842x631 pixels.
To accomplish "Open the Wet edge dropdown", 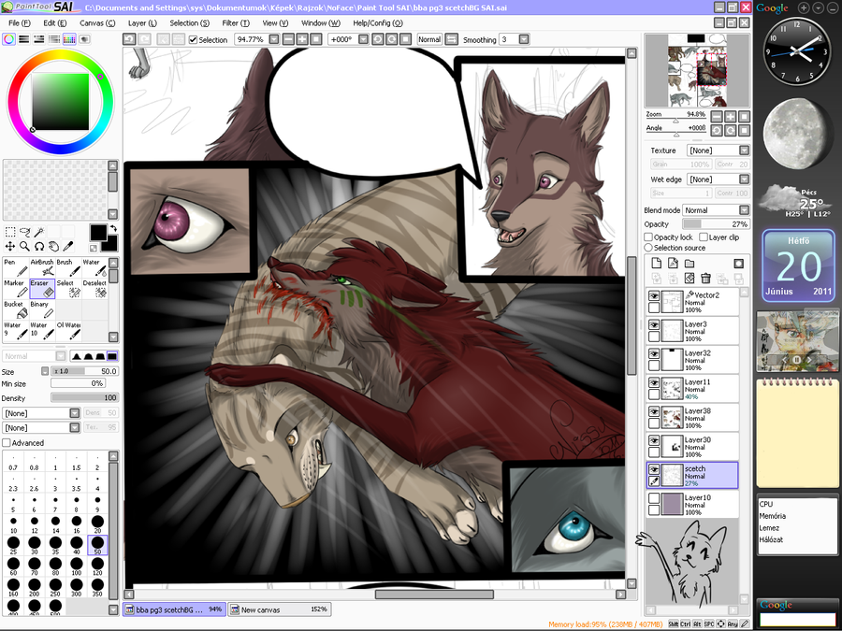I will (x=718, y=179).
